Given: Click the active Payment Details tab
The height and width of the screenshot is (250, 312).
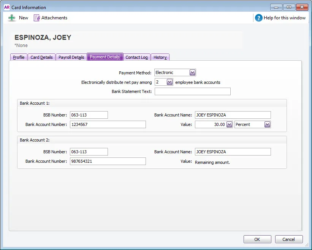Looking at the screenshot, I should 104,57.
